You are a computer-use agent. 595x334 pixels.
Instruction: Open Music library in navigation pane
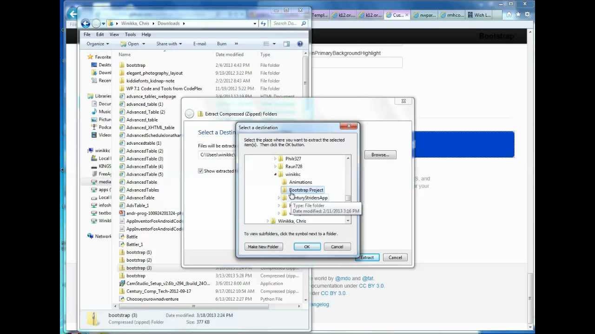coord(105,112)
